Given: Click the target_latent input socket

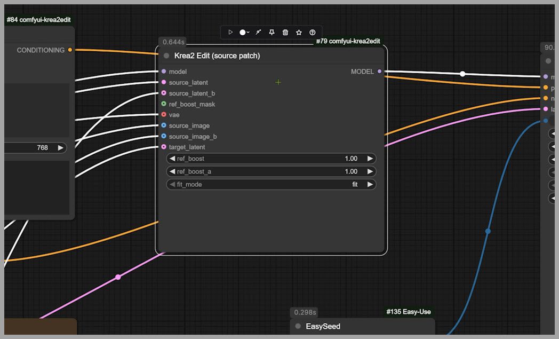Looking at the screenshot, I should [164, 147].
